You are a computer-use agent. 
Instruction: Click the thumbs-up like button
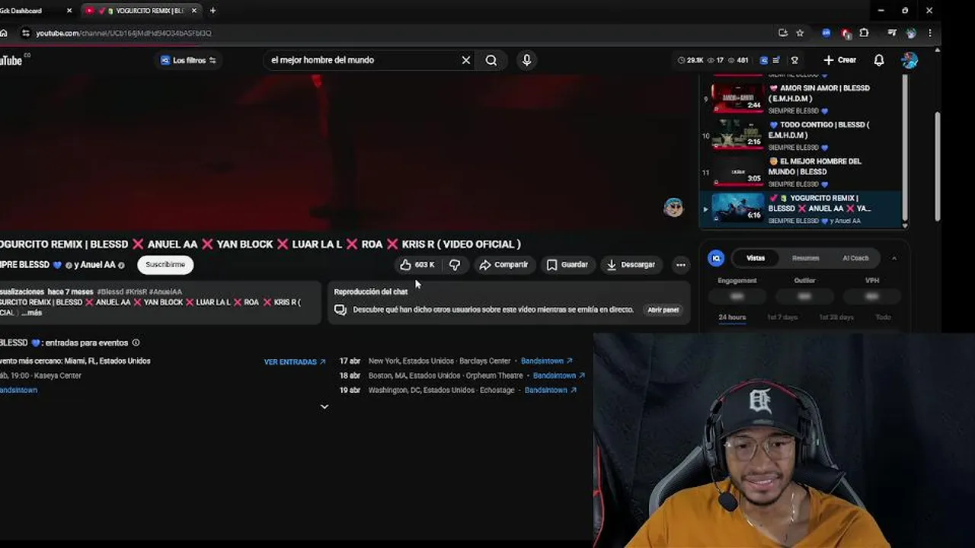(417, 265)
